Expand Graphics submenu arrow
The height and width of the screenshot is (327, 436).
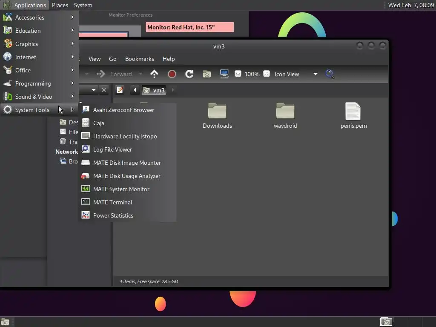click(72, 44)
